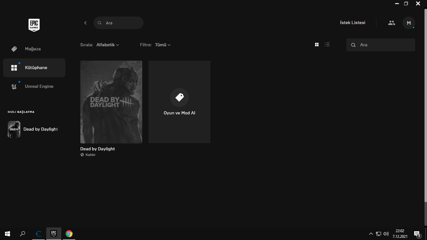This screenshot has width=427, height=240.
Task: Click the Dead by Daylight title text
Action: point(98,149)
